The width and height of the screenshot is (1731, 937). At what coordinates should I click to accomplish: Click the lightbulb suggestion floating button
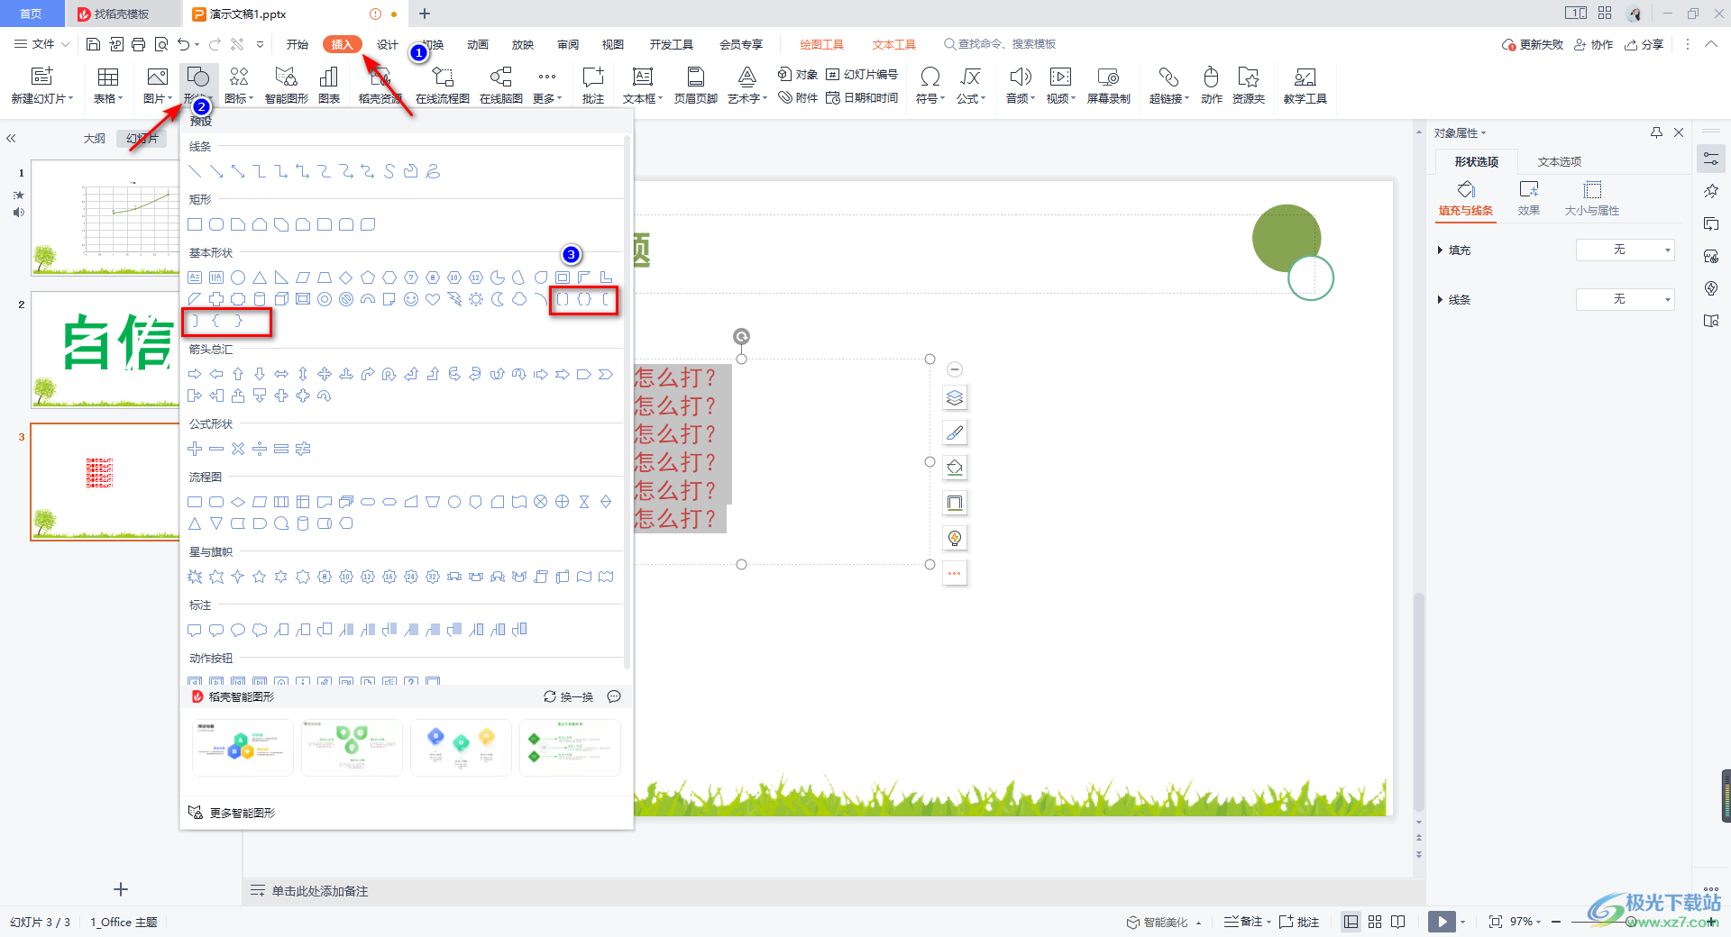(x=955, y=538)
